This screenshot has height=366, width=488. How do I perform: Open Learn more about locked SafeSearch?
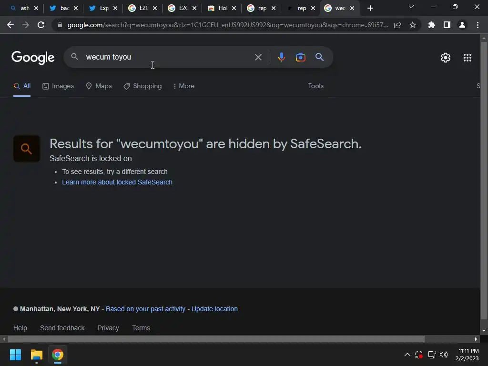(x=117, y=182)
